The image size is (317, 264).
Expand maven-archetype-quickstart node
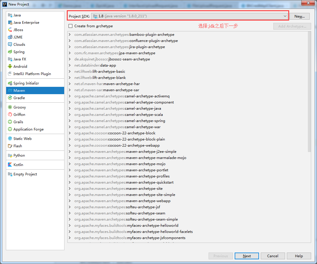(70, 182)
